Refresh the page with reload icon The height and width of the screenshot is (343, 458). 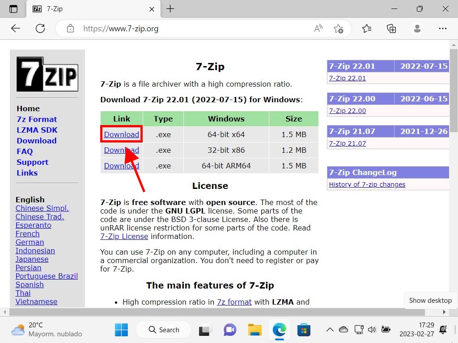coord(40,29)
